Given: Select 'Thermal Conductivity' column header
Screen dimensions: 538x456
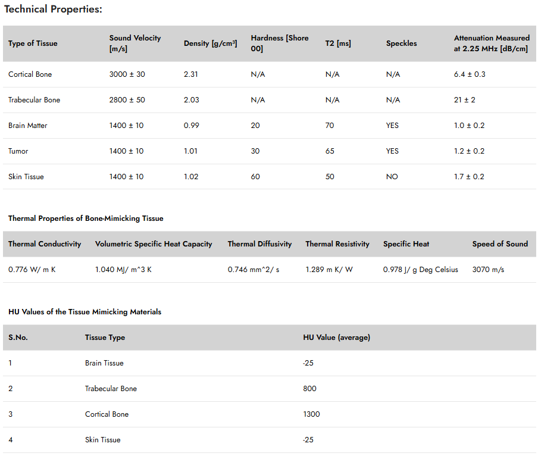Looking at the screenshot, I should pos(45,244).
